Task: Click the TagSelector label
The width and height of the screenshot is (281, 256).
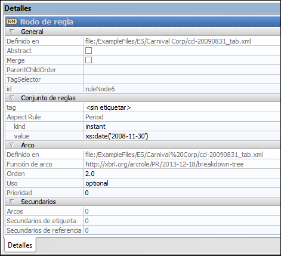Action: 24,79
